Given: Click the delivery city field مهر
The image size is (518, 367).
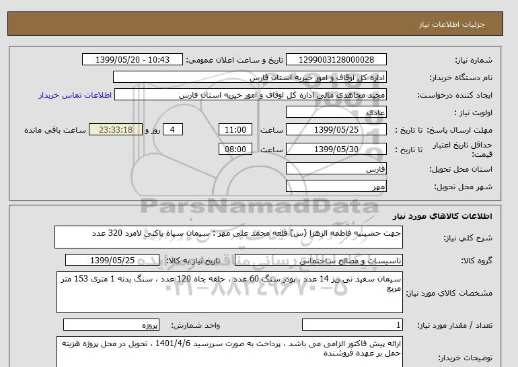Looking at the screenshot, I should coord(336,187).
